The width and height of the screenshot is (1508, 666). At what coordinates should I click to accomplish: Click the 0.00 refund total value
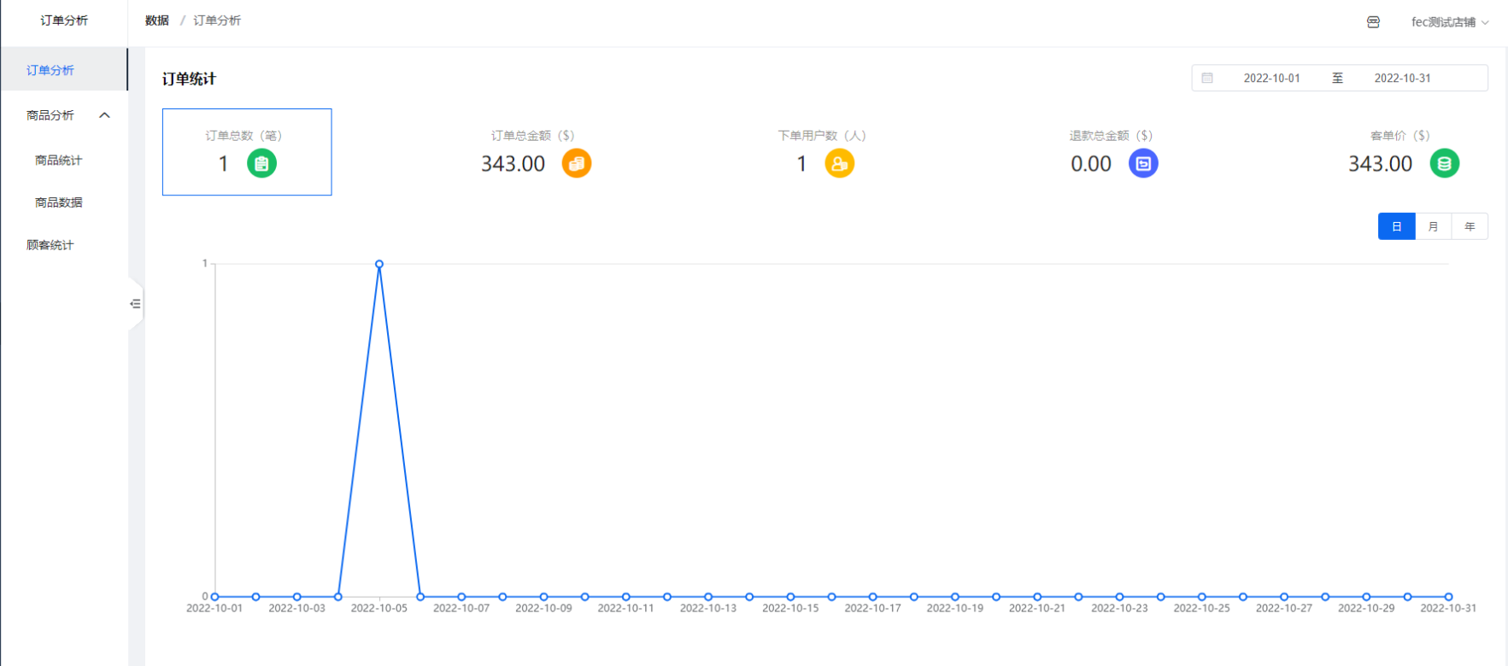pos(1091,164)
